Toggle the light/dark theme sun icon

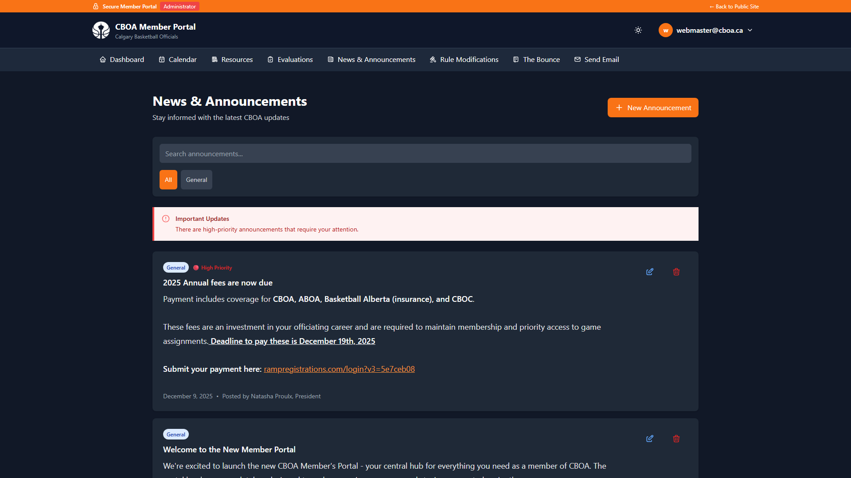[x=638, y=30]
